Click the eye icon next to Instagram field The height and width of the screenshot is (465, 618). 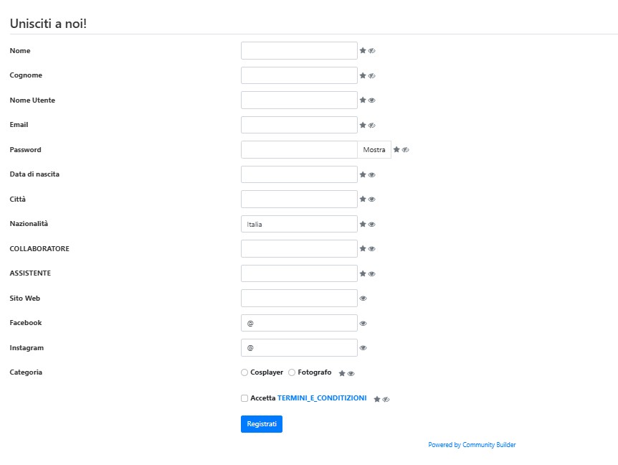[x=363, y=348]
